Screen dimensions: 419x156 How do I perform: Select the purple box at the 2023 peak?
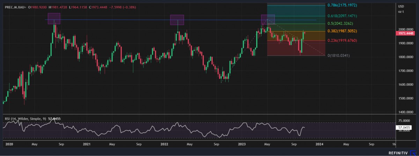coord(268,20)
